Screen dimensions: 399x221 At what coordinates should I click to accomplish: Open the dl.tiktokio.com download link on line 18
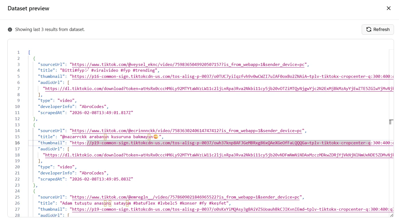[x=217, y=155]
